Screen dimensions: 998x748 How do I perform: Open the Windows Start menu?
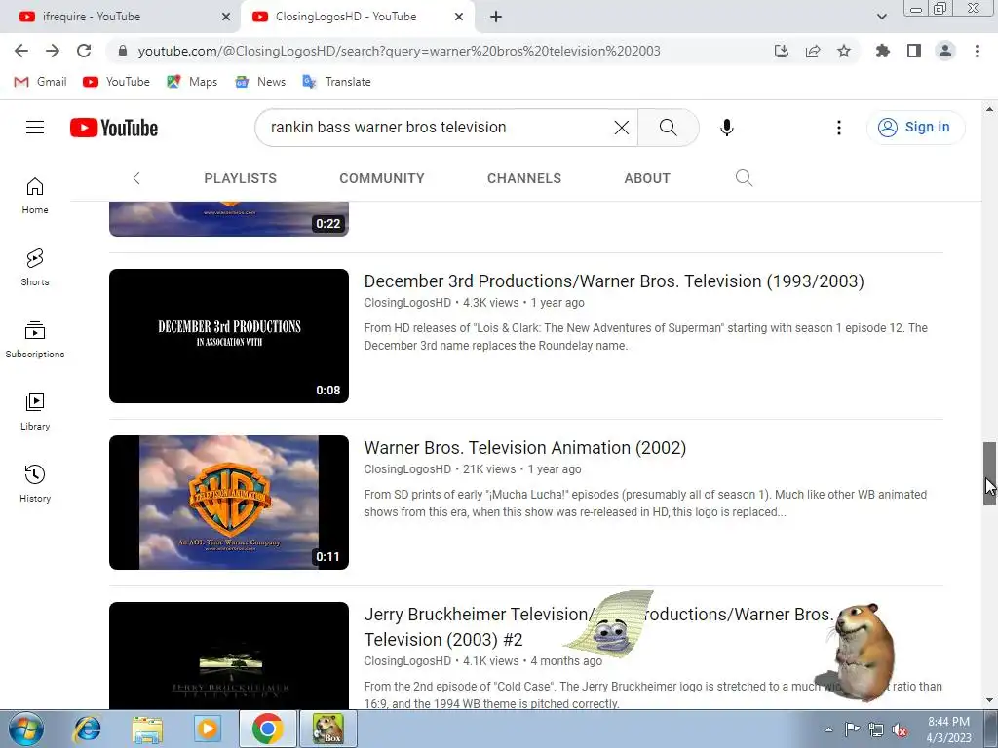point(26,729)
